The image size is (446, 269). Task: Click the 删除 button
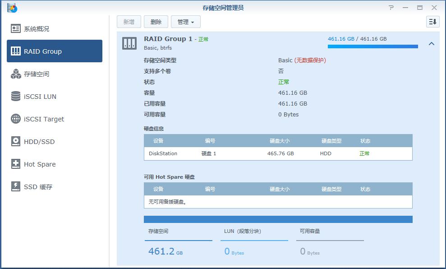(x=156, y=21)
